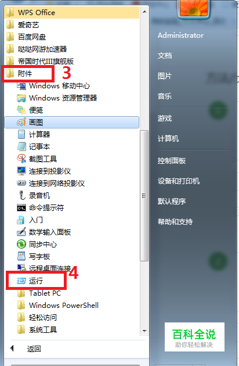Open the 画图 Paint program icon

click(21, 123)
